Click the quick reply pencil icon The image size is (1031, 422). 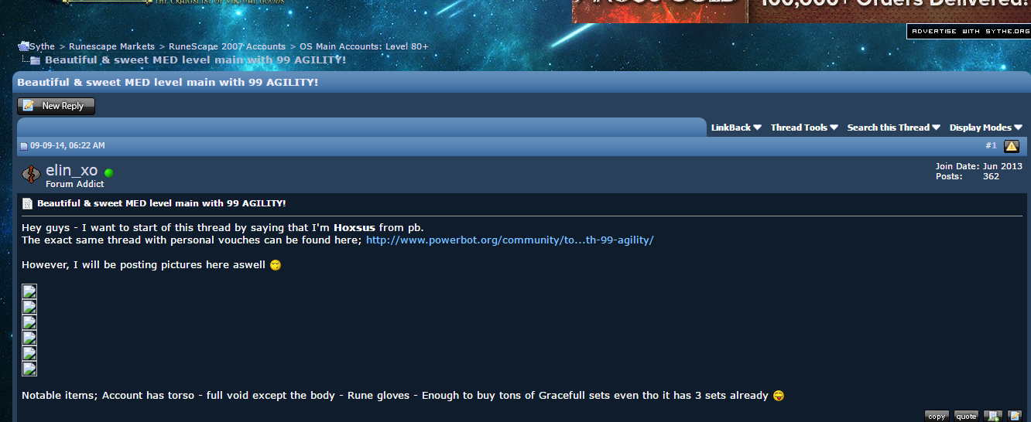pos(1015,416)
